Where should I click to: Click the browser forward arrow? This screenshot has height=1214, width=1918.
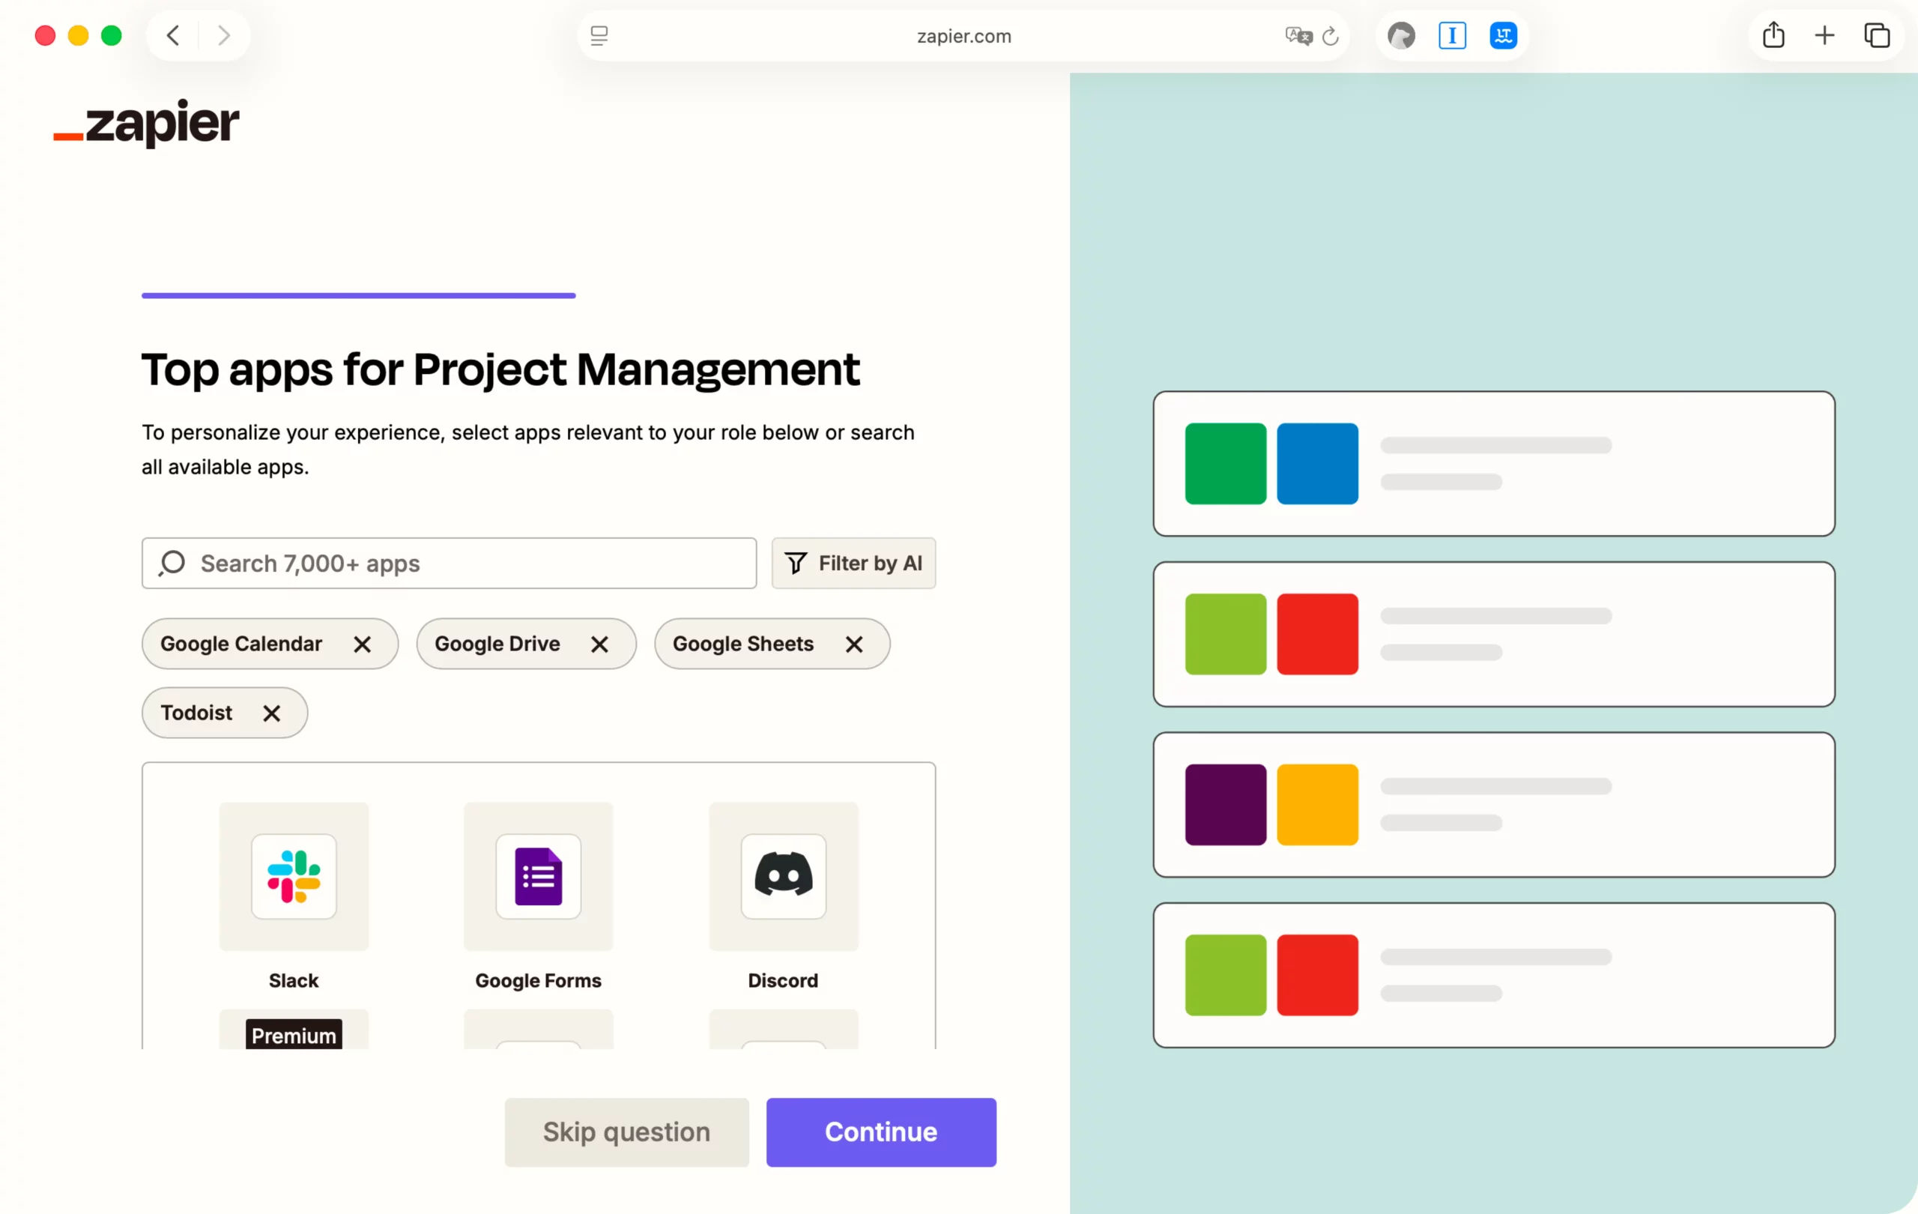coord(224,35)
